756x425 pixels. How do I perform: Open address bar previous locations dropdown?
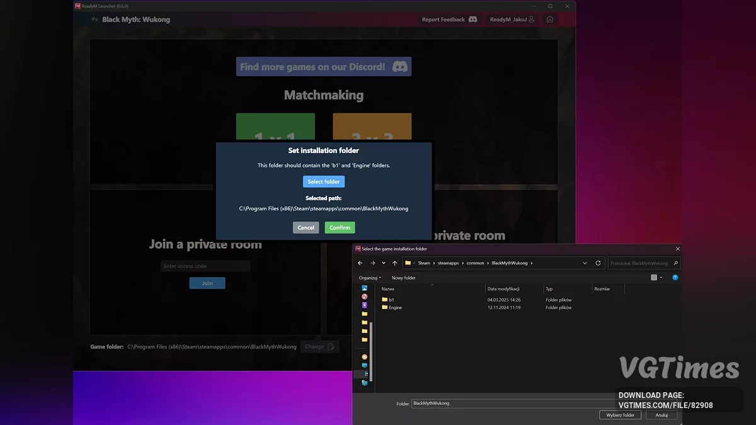[585, 263]
